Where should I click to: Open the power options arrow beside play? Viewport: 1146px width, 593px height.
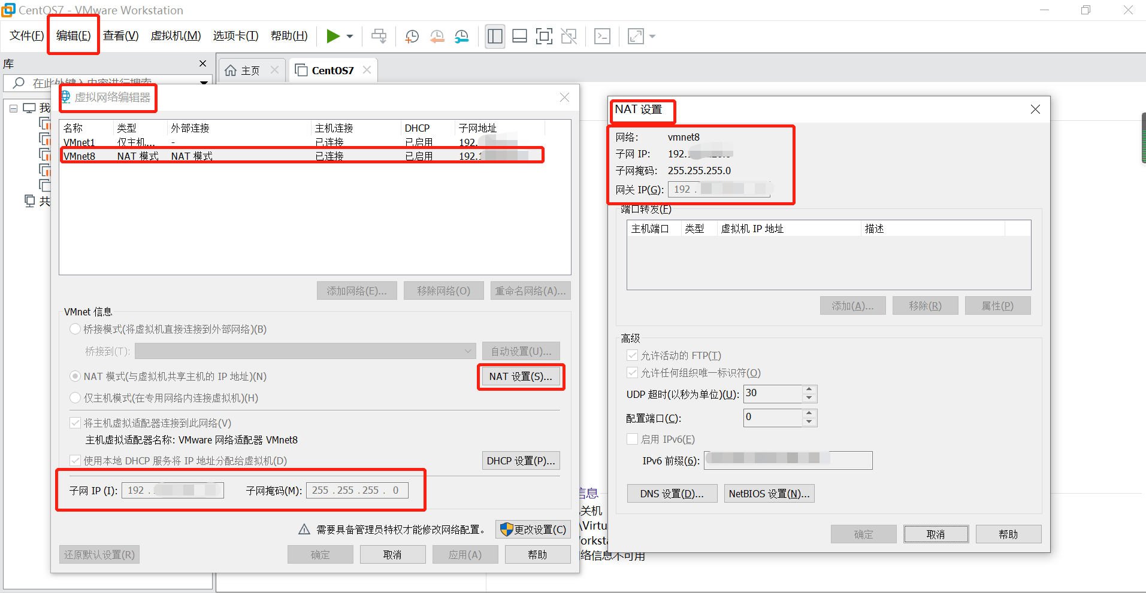tap(350, 37)
